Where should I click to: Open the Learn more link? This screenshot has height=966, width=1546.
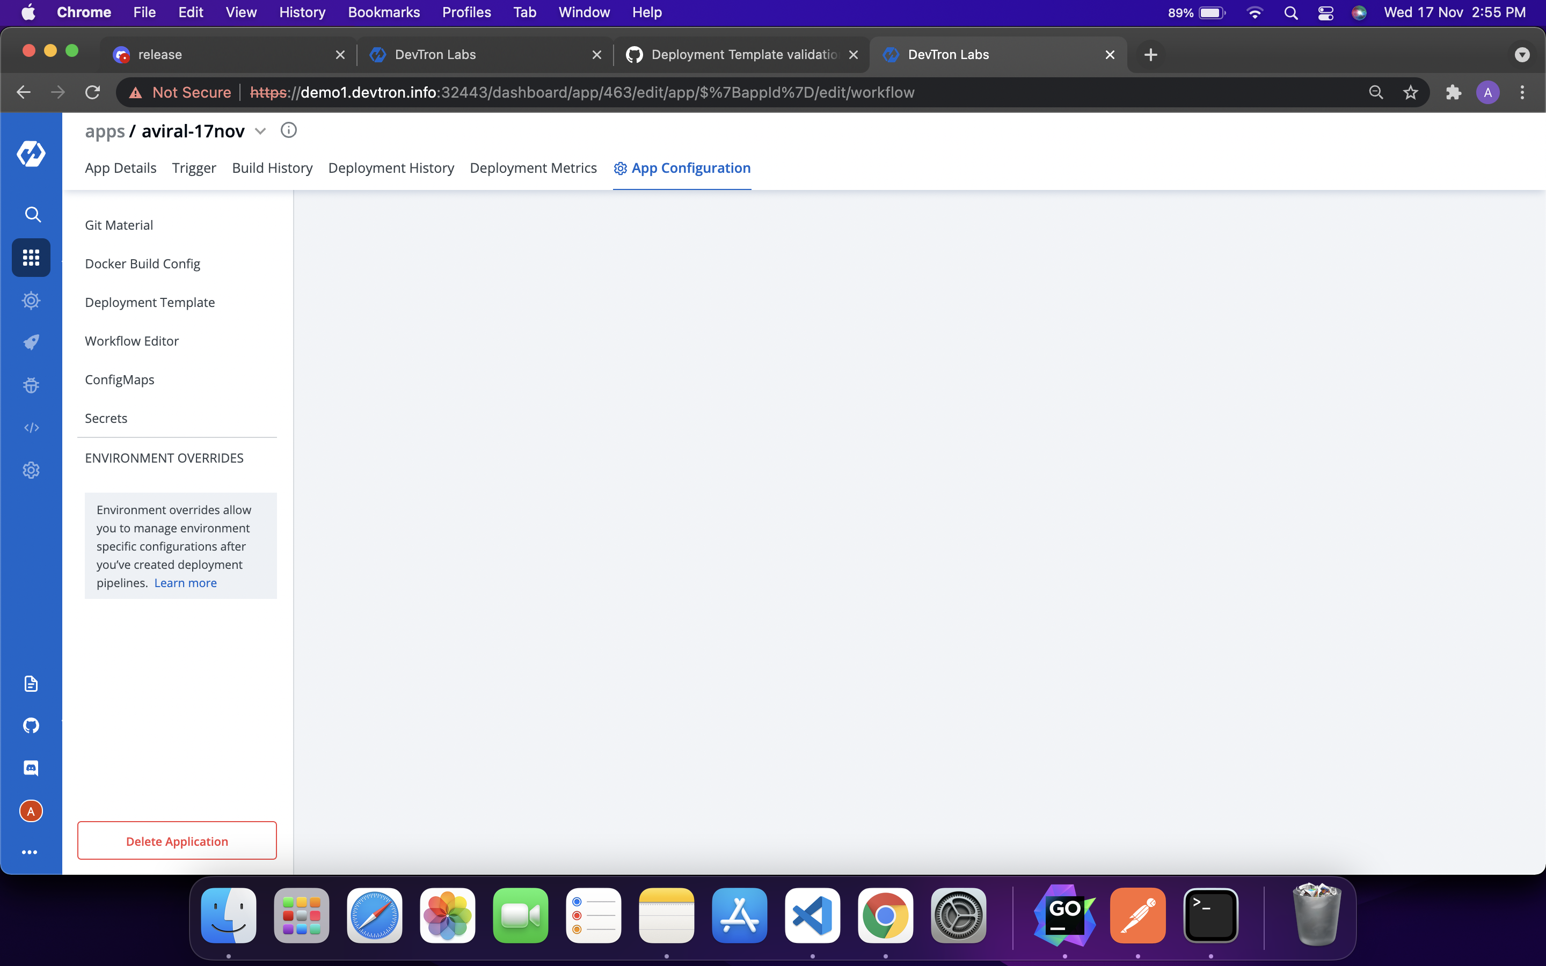(x=185, y=583)
